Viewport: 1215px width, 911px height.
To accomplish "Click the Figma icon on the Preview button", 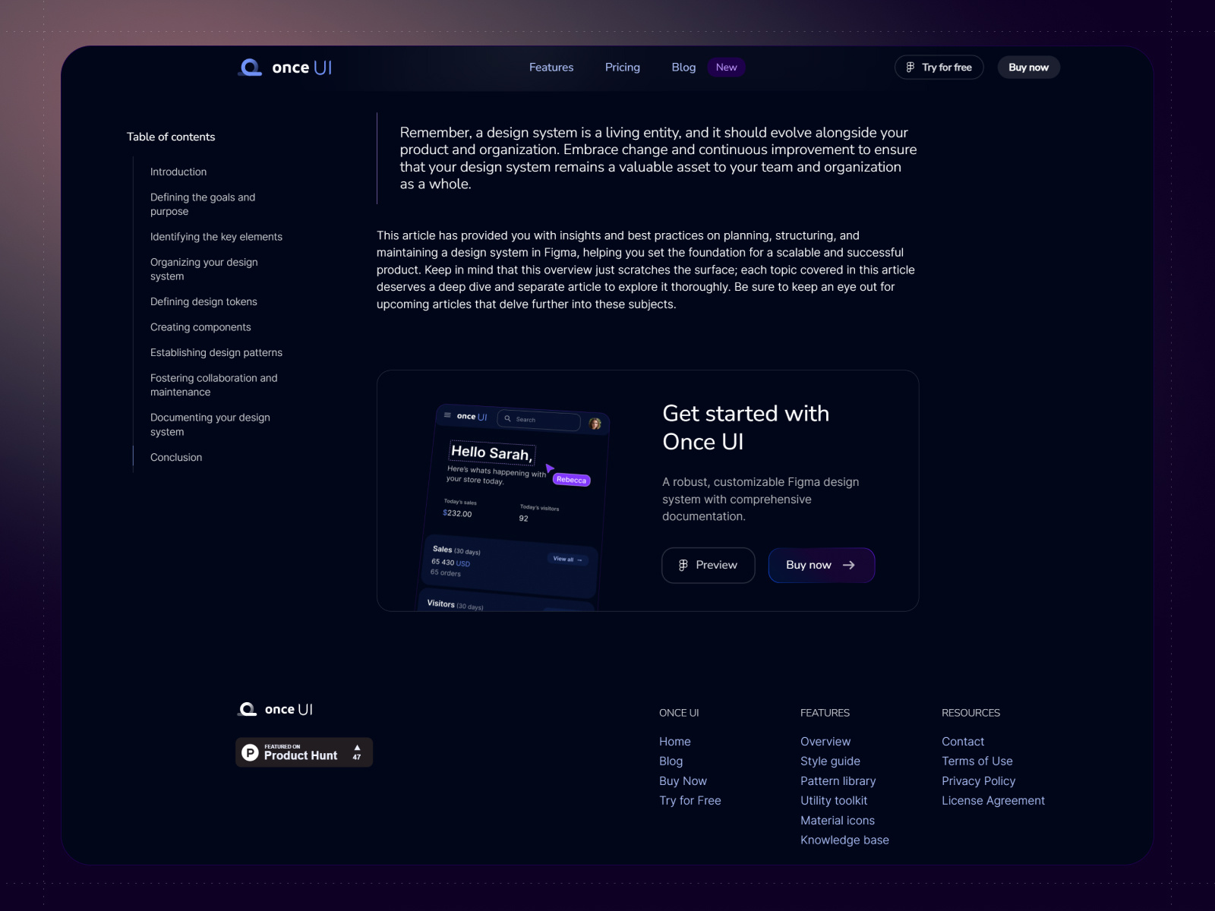I will click(682, 565).
